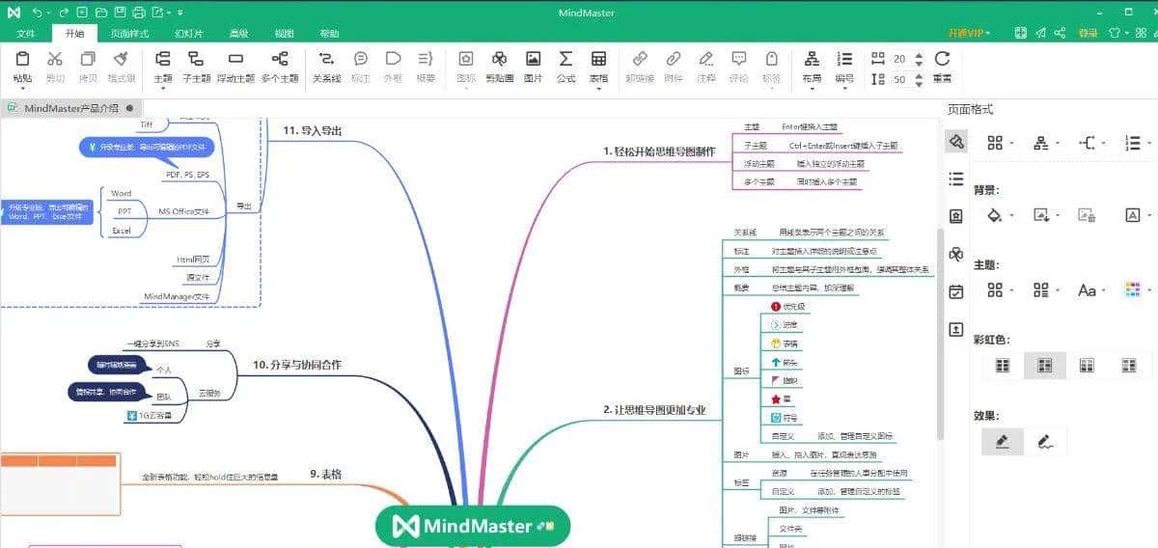Insert a 公式 (Formula)

tap(565, 67)
